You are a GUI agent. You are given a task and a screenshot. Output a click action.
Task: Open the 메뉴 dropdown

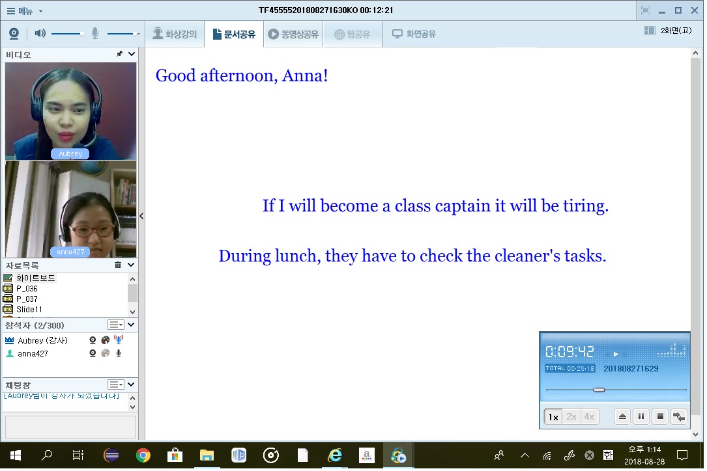click(24, 10)
